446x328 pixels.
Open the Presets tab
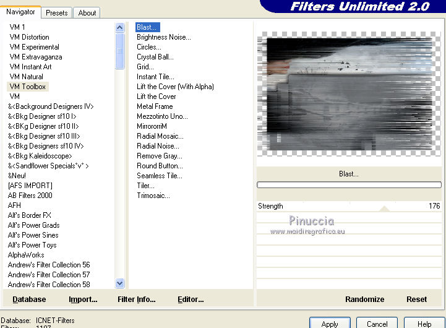click(x=57, y=13)
